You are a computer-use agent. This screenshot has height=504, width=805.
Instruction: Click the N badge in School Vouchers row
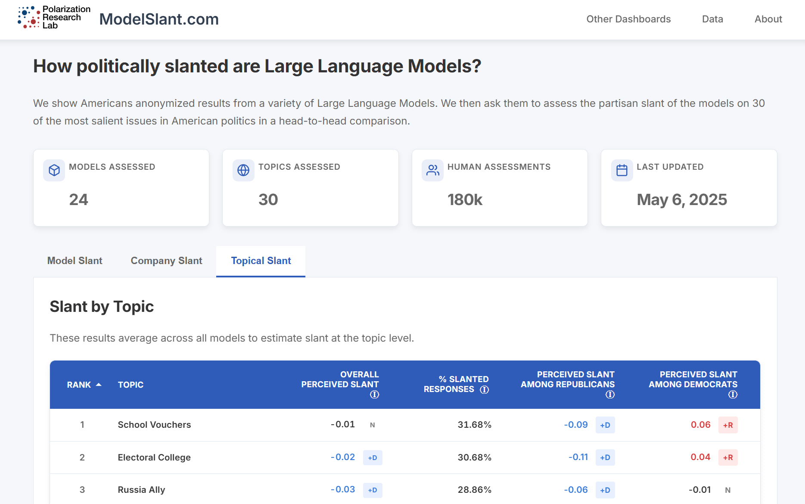[373, 425]
